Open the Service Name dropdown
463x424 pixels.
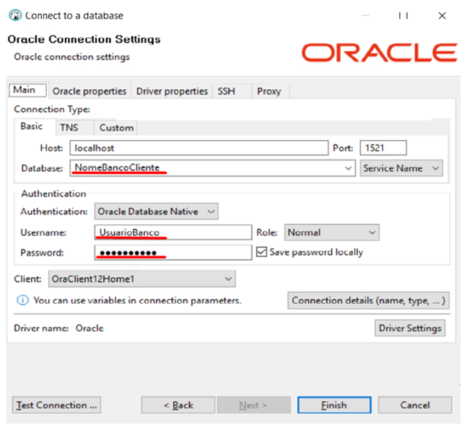(x=401, y=168)
